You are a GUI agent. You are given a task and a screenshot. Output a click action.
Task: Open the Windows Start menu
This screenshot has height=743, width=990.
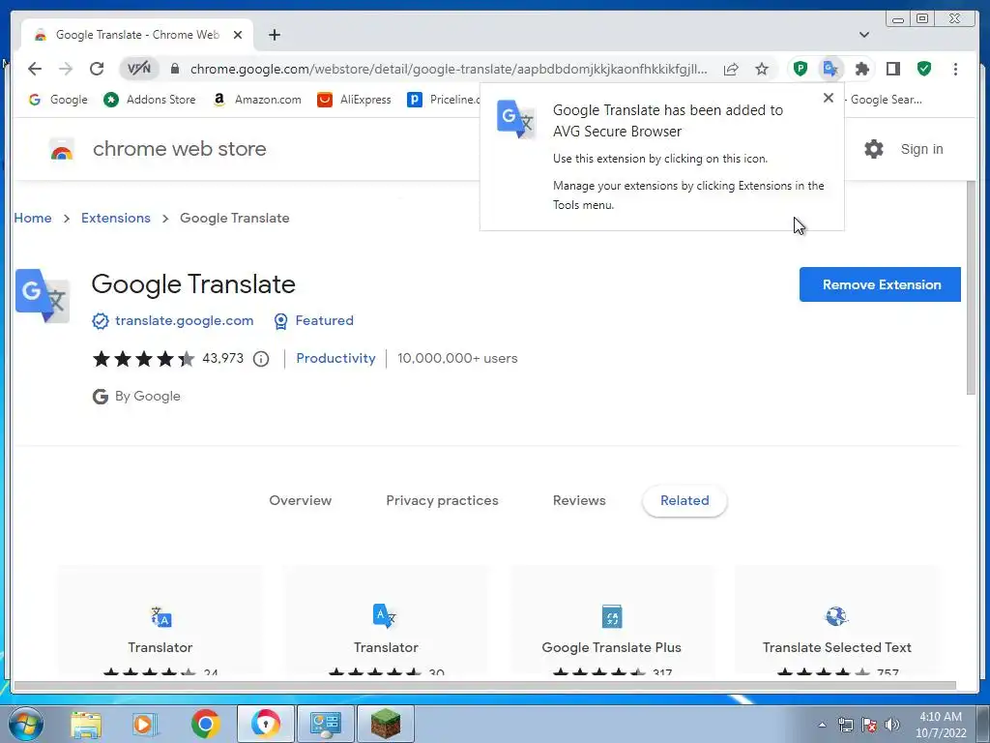click(25, 724)
